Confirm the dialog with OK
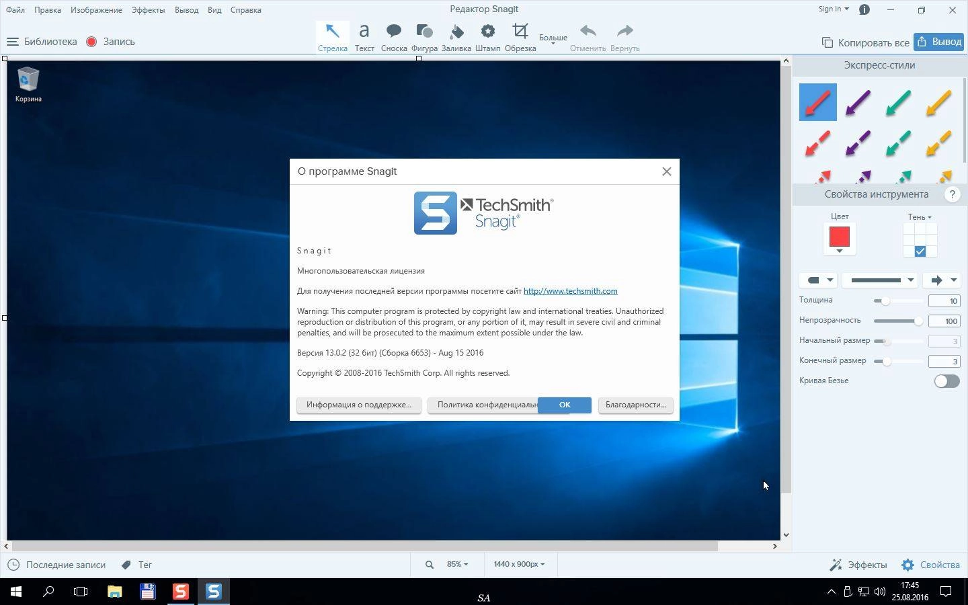Viewport: 968px width, 605px height. [565, 405]
